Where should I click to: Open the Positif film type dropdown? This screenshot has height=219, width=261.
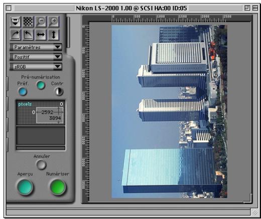pyautogui.click(x=36, y=57)
